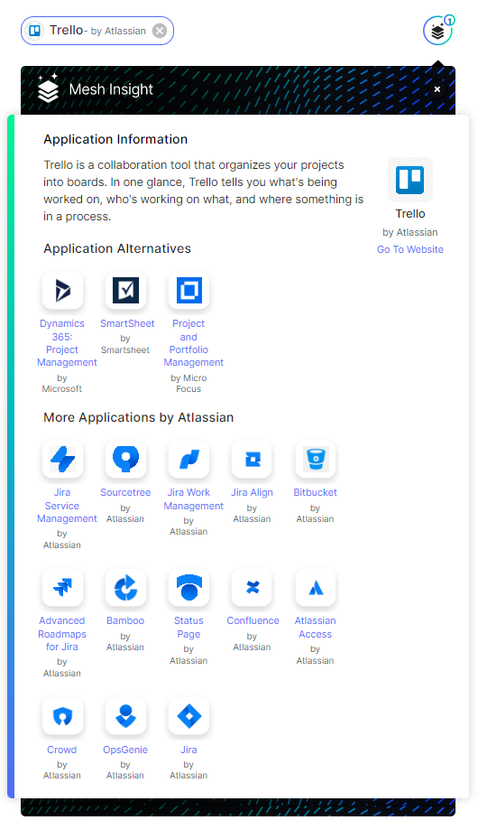The height and width of the screenshot is (820, 478).
Task: Select the OpsGenie icon
Action: point(125,716)
